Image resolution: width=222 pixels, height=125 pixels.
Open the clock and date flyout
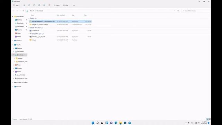click(204, 123)
